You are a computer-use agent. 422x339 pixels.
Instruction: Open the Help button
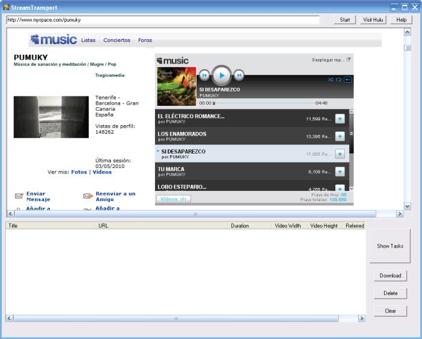(x=402, y=20)
